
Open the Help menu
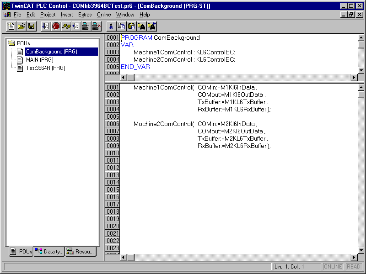click(x=145, y=15)
